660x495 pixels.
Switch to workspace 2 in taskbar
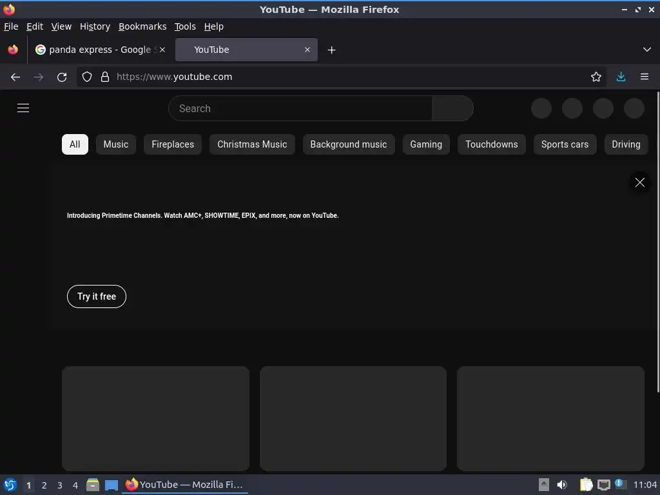[x=44, y=485]
